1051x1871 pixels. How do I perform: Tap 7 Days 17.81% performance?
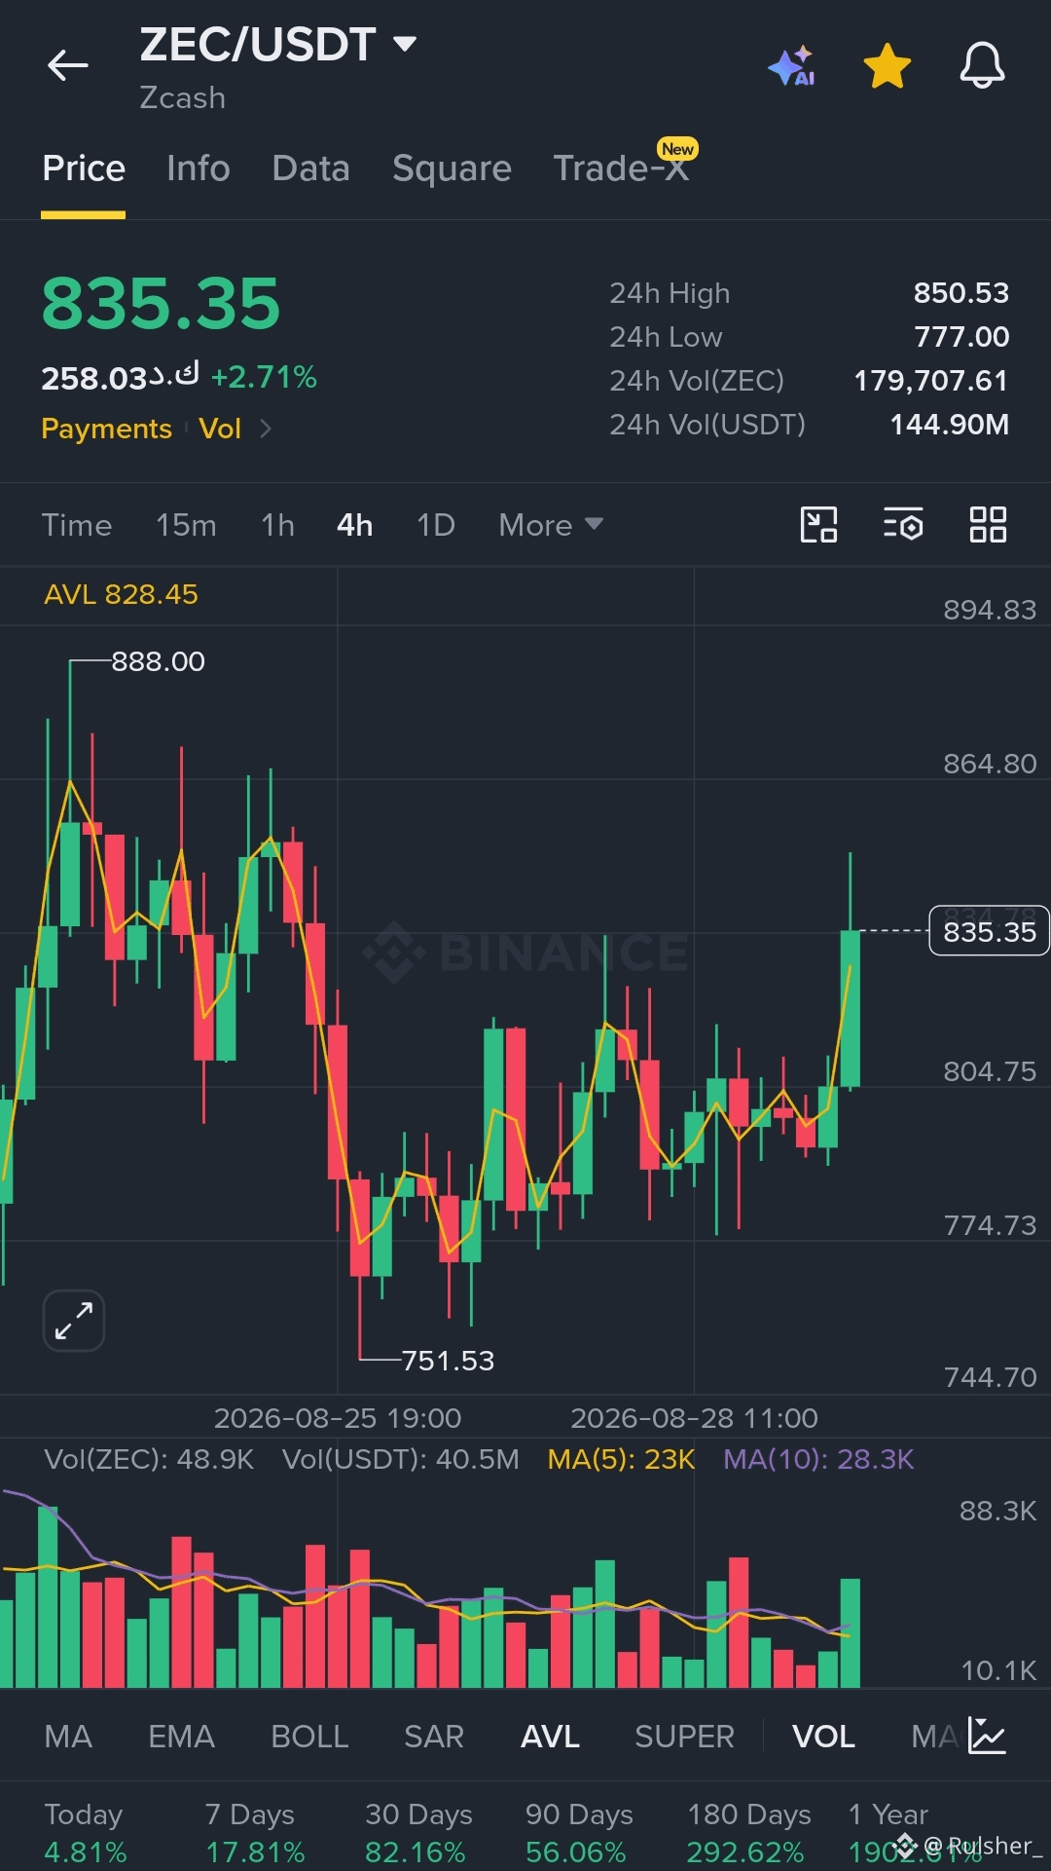pos(255,1832)
